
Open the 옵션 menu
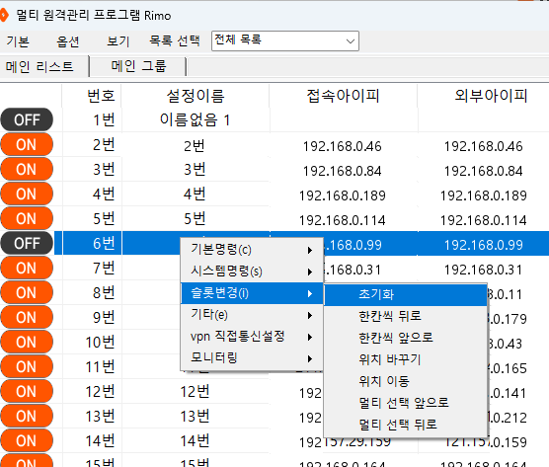click(68, 41)
